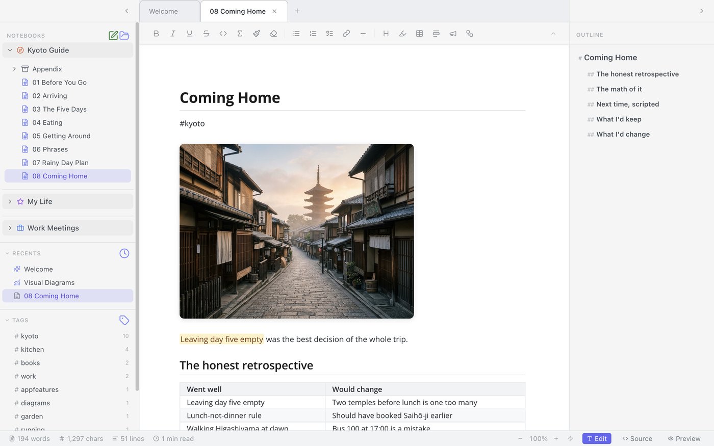Screen dimensions: 714x446
Task: Select the Edit mode button
Action: 597,438
